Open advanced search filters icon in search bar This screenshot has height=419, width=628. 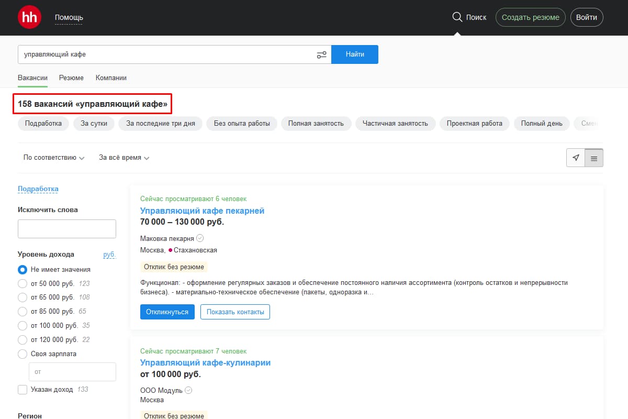coord(321,54)
